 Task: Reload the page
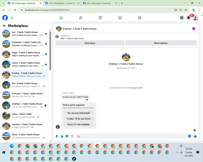click(x=15, y=10)
